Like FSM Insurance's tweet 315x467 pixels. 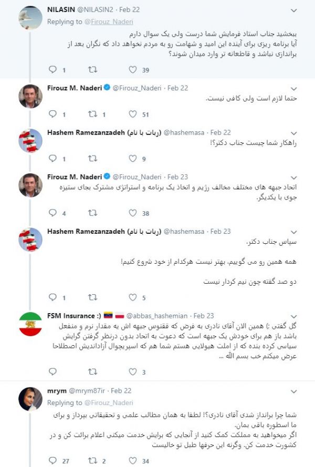[x=133, y=372]
